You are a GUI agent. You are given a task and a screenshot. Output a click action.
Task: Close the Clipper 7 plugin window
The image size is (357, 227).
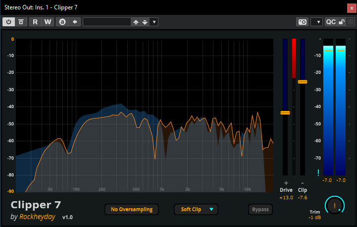[352, 8]
